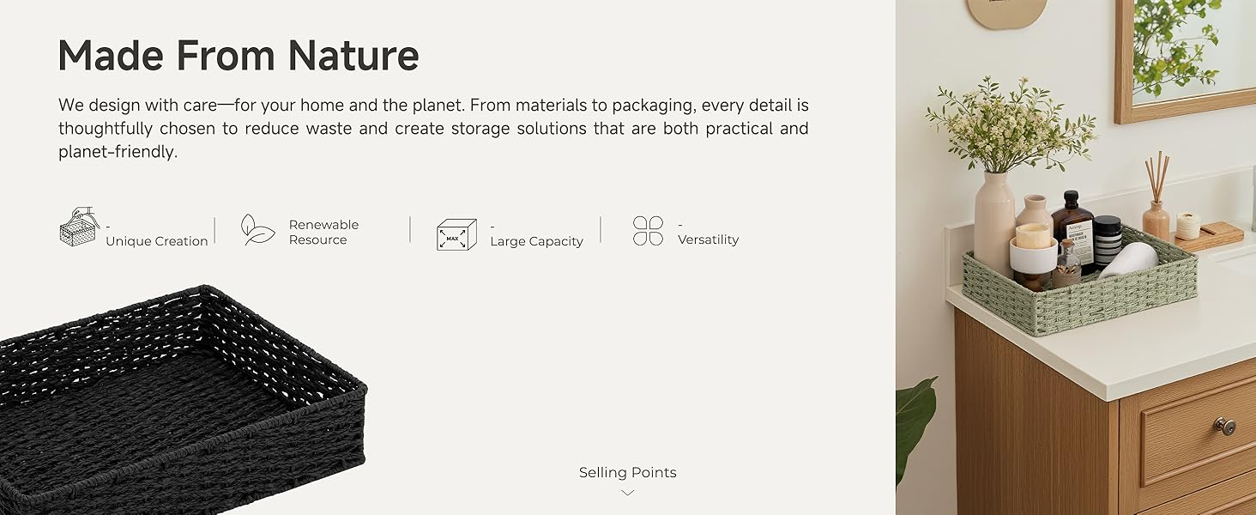Open the Selling Points label

(628, 473)
